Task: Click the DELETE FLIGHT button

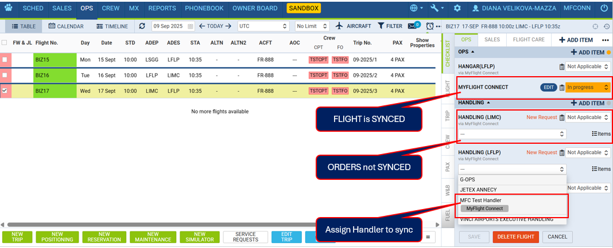Action: coord(515,237)
